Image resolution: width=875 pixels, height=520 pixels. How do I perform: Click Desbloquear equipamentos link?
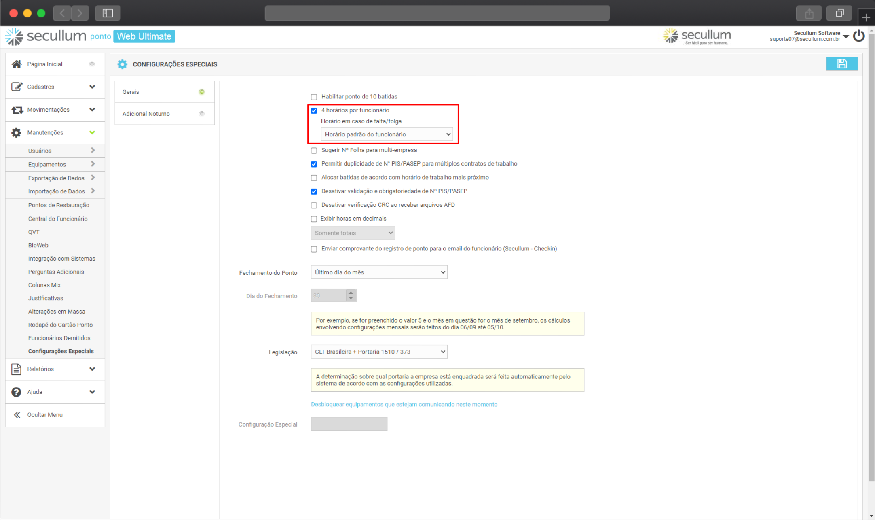(404, 404)
